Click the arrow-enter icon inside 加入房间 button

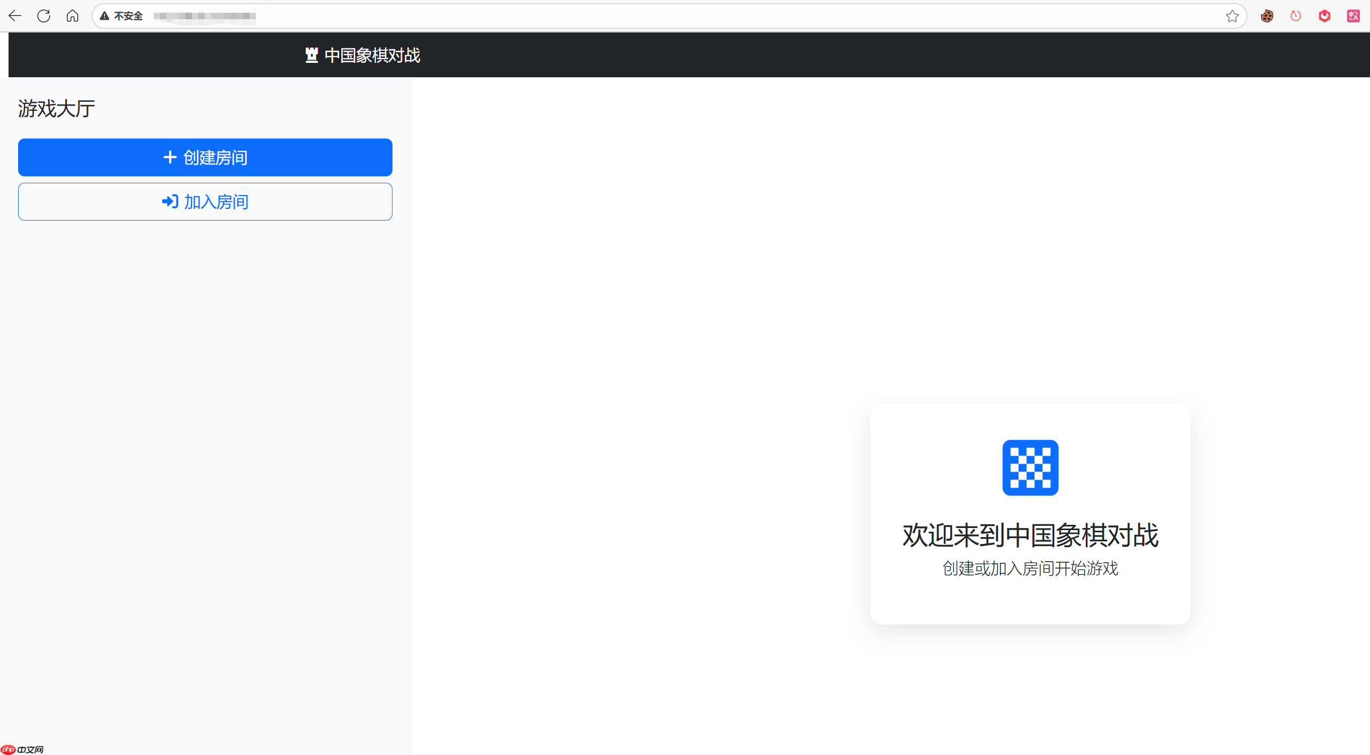[x=170, y=201]
